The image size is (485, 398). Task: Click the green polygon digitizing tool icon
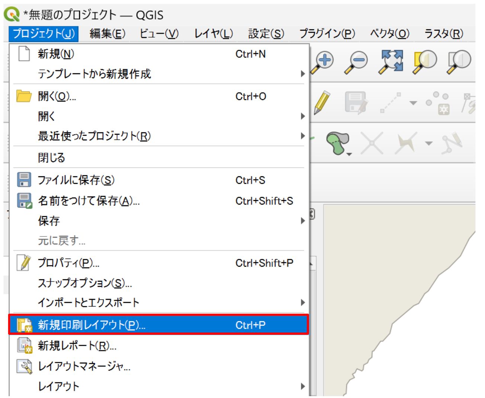pyautogui.click(x=338, y=143)
